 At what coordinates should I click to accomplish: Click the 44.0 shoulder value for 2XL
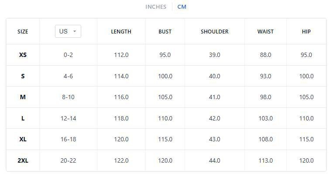point(214,160)
